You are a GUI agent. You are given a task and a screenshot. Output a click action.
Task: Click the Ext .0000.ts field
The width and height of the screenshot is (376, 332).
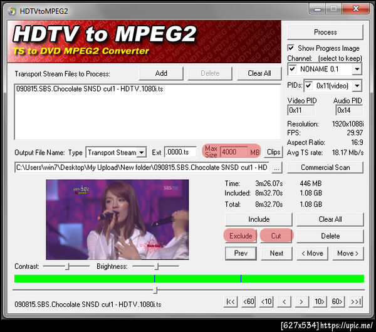tap(180, 152)
